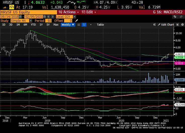Click the orange signal bars icon
The width and height of the screenshot is (185, 133).
5,8
